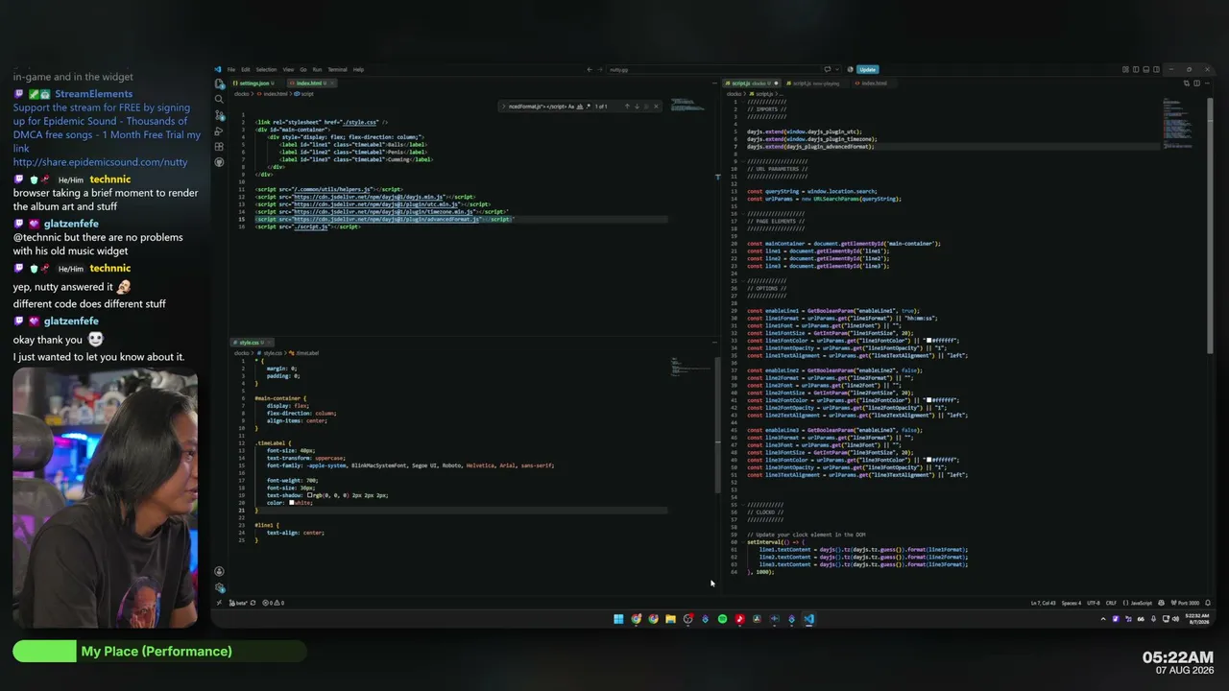The height and width of the screenshot is (691, 1229).
Task: Go to the next find match arrow
Action: (638, 107)
